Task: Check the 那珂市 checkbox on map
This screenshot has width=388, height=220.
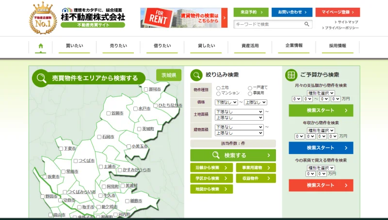Action: 146,90
